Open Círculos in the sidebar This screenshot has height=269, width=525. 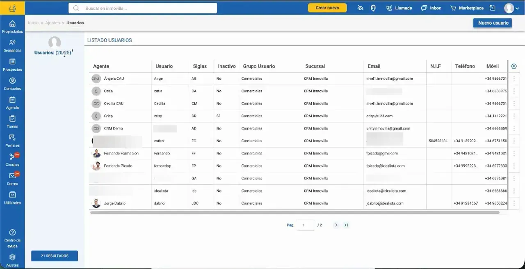pos(12,159)
